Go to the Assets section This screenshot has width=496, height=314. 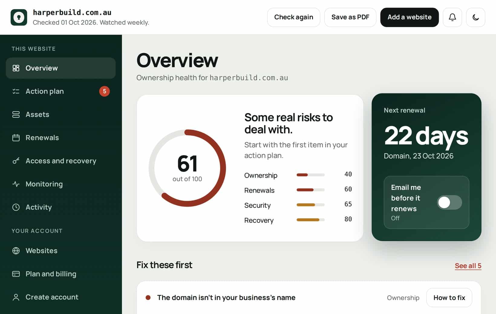click(60, 114)
